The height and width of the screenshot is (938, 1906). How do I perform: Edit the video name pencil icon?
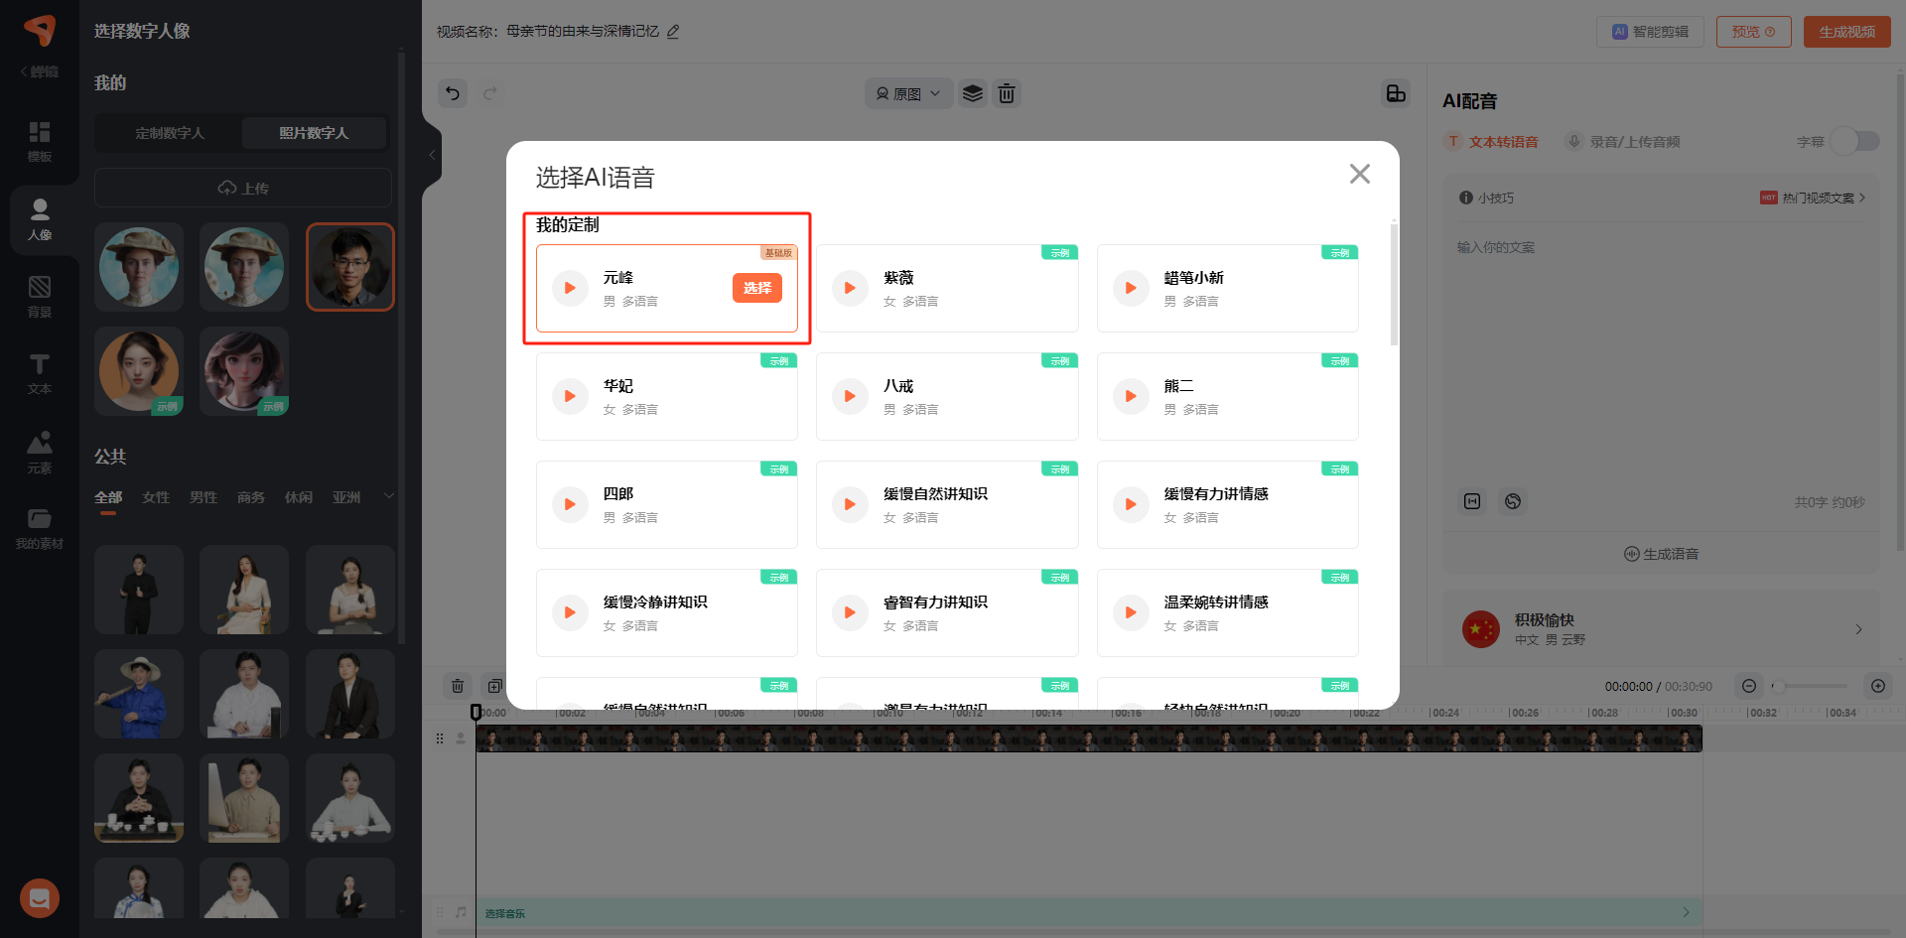(673, 32)
